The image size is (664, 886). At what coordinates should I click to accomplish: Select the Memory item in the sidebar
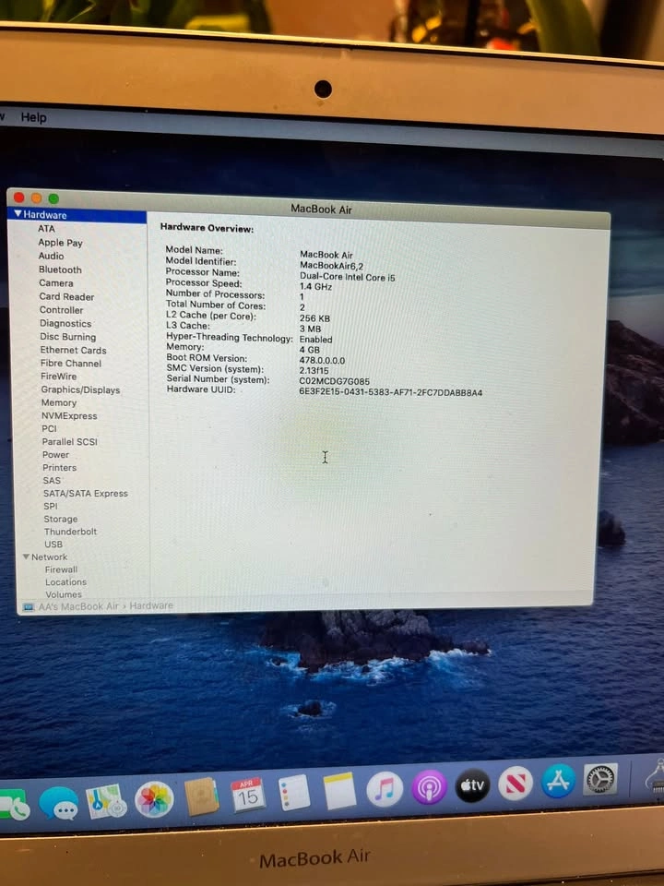point(59,403)
